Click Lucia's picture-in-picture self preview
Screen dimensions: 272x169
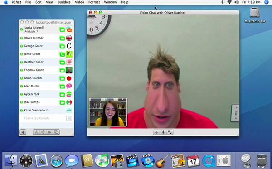coord(108,112)
